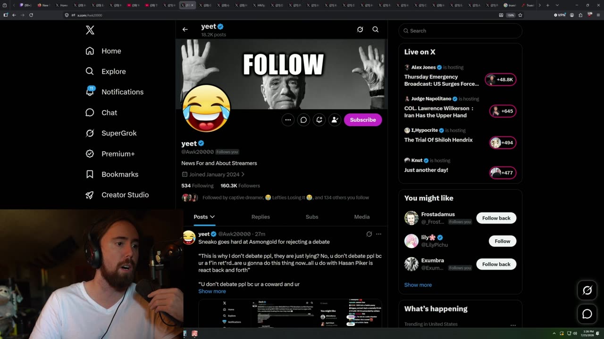Open the 534 Following list
Viewport: 604px width, 339px height.
click(197, 186)
